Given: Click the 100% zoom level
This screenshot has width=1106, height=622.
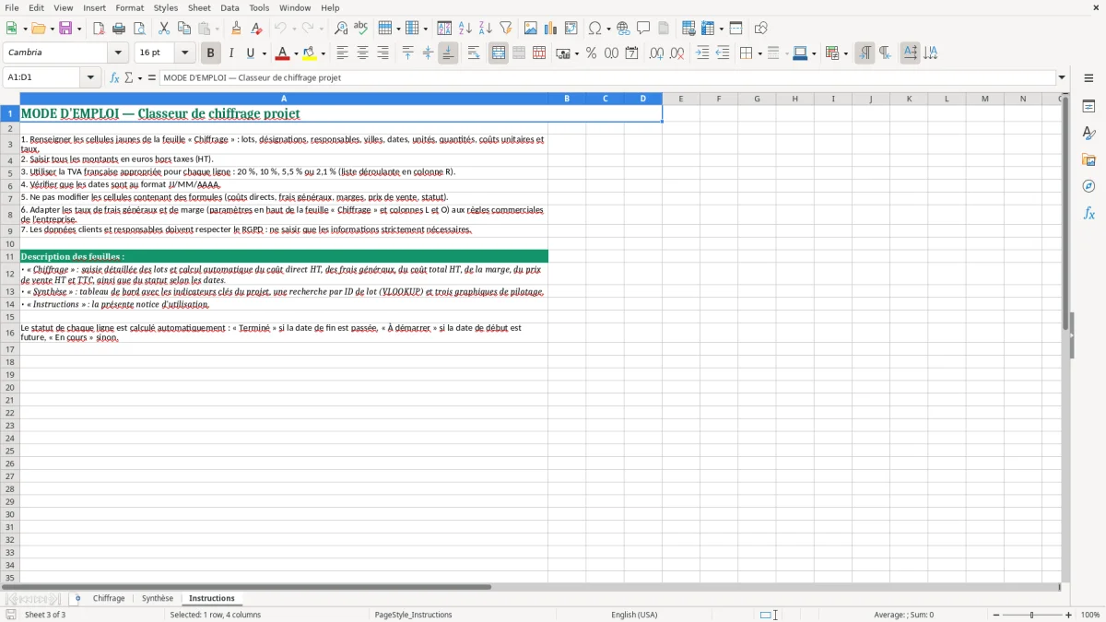Looking at the screenshot, I should pyautogui.click(x=1090, y=615).
